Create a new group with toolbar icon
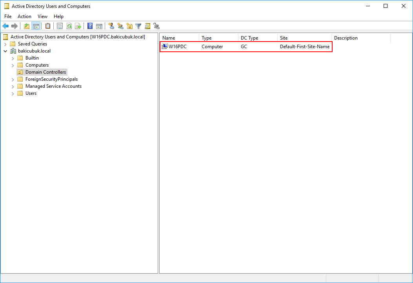 click(120, 26)
